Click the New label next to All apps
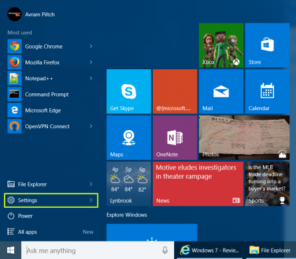The width and height of the screenshot is (296, 259). (x=88, y=232)
